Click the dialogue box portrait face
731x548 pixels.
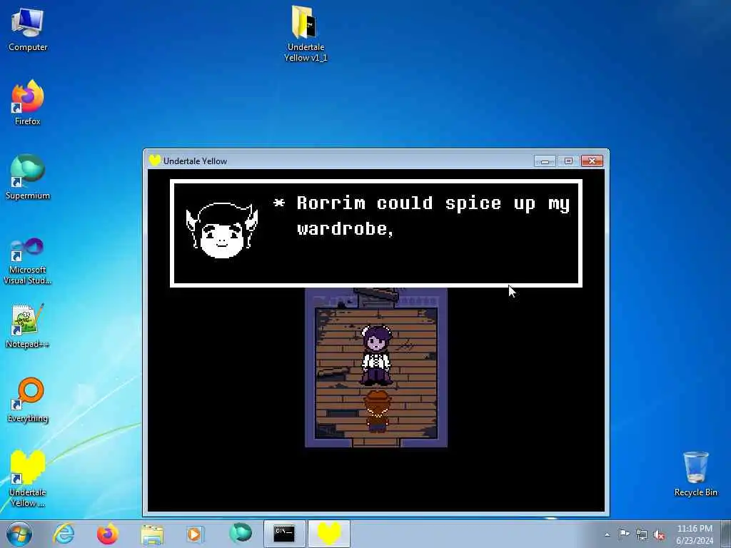(221, 230)
